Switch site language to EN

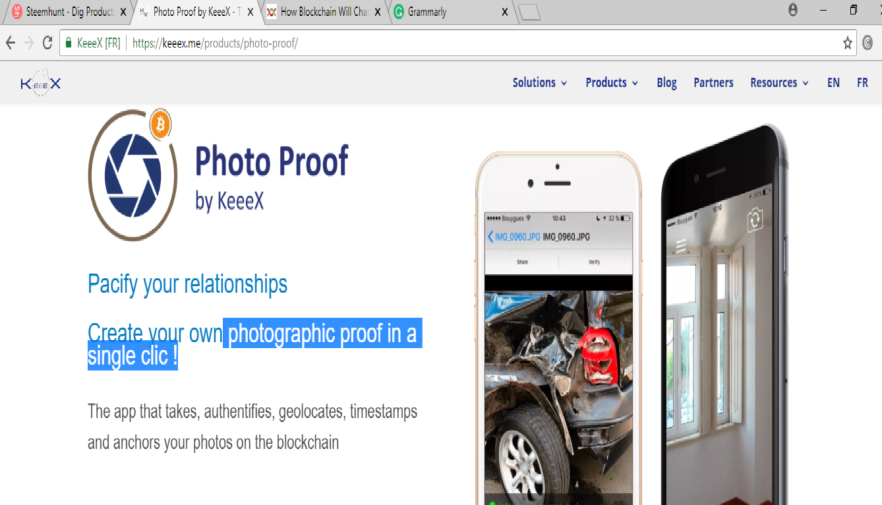pos(834,82)
